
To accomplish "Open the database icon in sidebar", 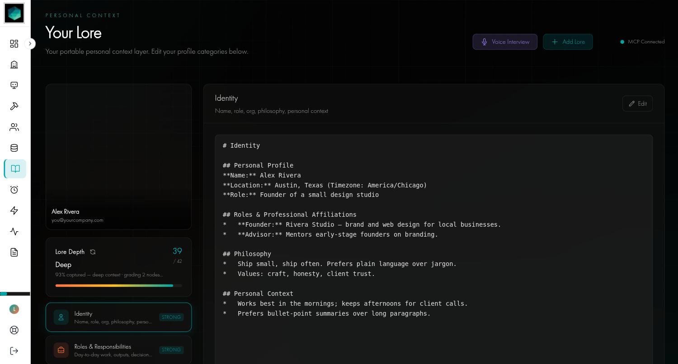I will pos(14,148).
